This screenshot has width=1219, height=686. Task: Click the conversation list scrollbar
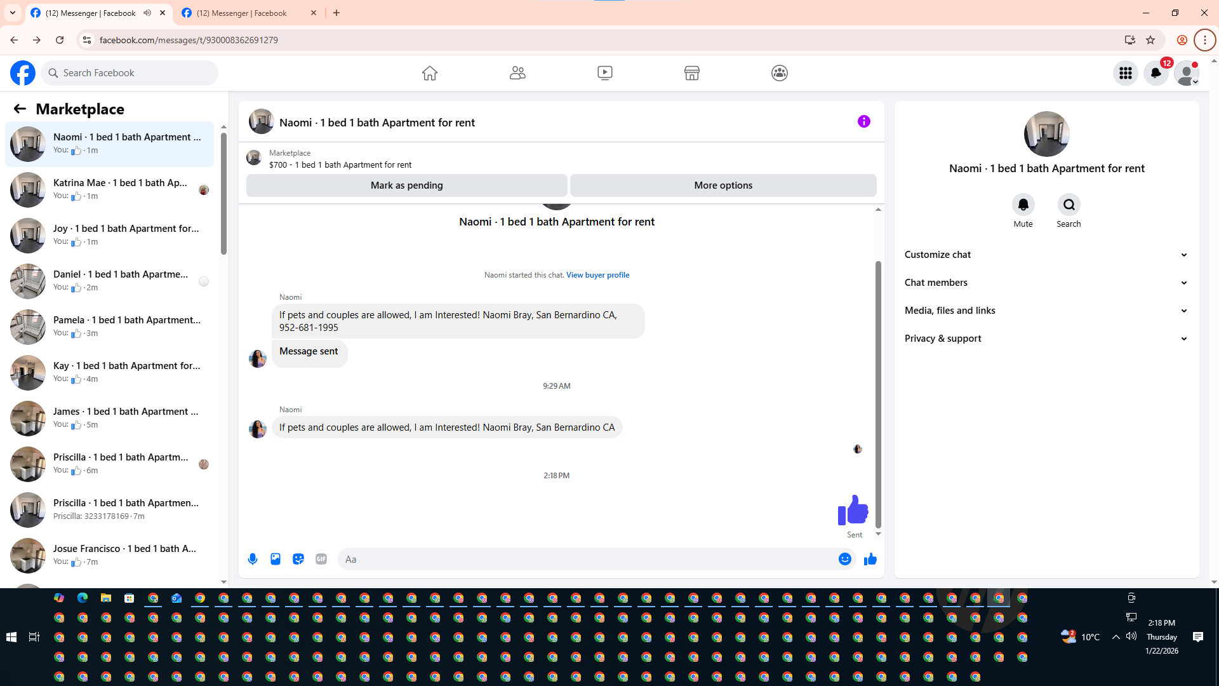223,194
